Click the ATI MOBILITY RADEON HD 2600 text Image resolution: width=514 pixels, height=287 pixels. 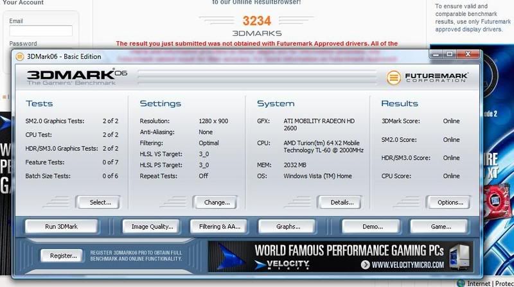pyautogui.click(x=319, y=125)
